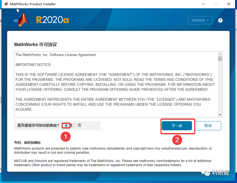237x183 pixels.
Task: Minimize the installer window
Action: coord(204,4)
